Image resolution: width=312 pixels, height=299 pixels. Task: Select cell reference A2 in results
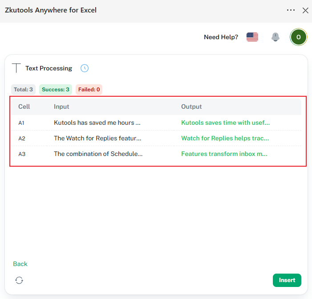coord(22,139)
